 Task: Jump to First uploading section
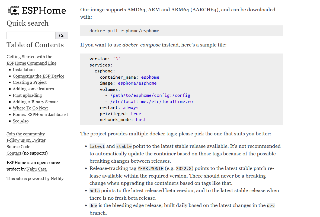[27, 95]
